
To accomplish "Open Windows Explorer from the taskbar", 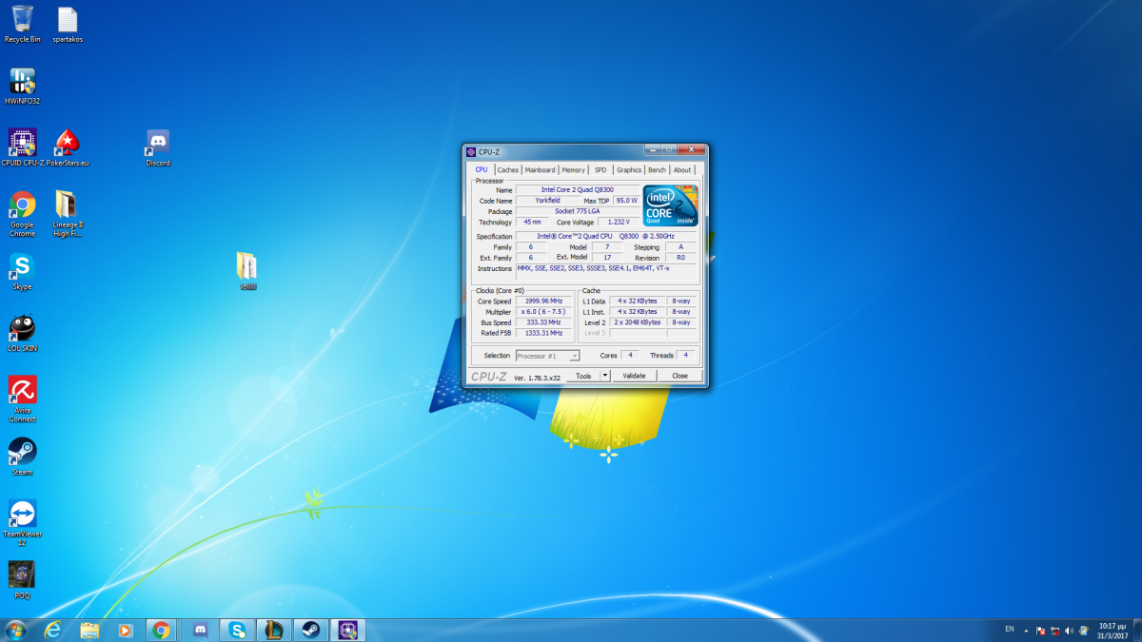I will click(x=89, y=631).
